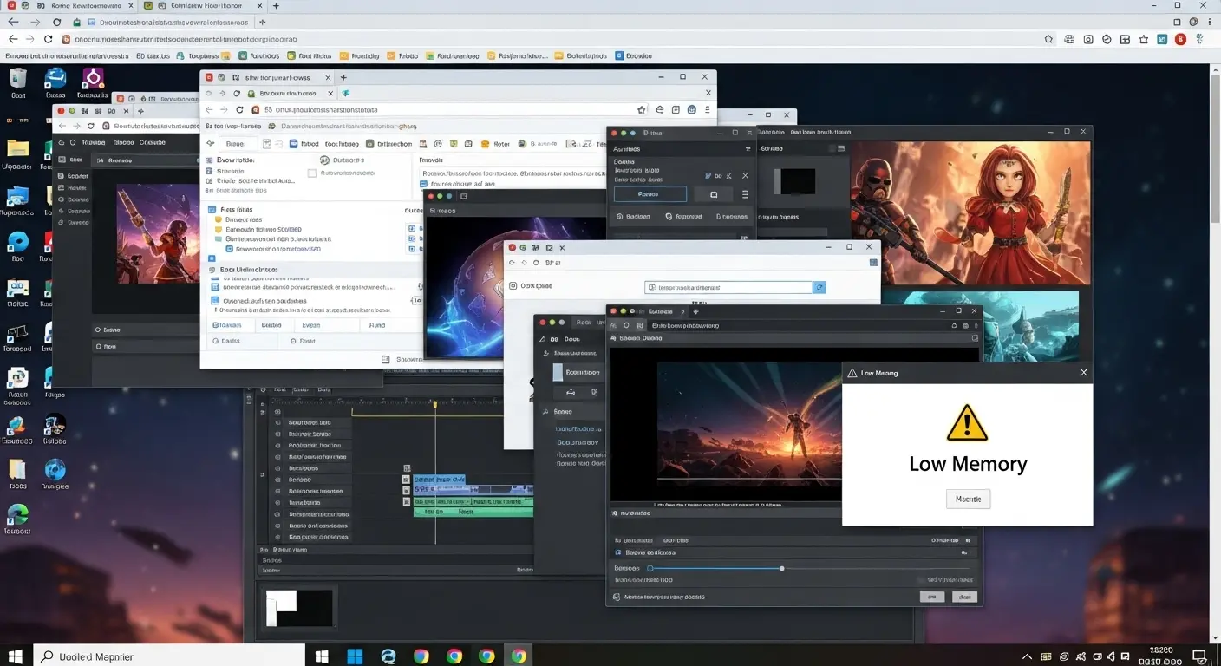Click yellow folder icon atop file tree list
1221x666 pixels.
218,219
